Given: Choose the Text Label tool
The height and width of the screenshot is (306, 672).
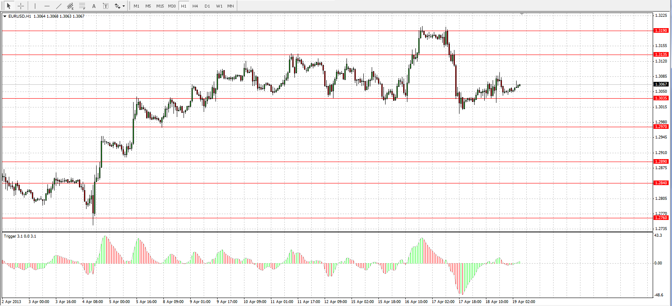Looking at the screenshot, I should (105, 6).
